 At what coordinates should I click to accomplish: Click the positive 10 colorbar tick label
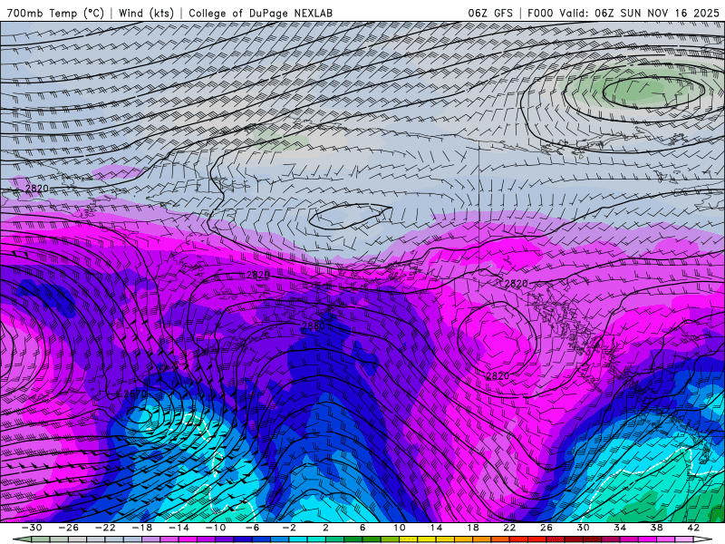tap(399, 528)
